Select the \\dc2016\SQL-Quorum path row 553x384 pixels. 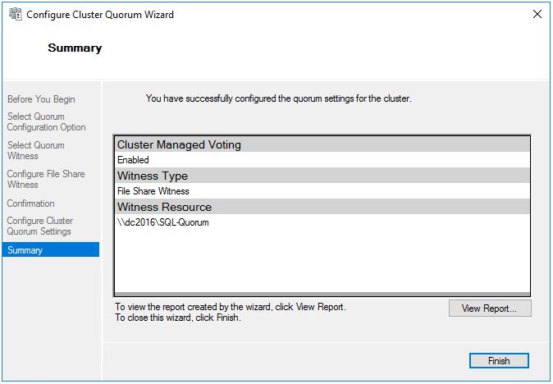click(163, 222)
